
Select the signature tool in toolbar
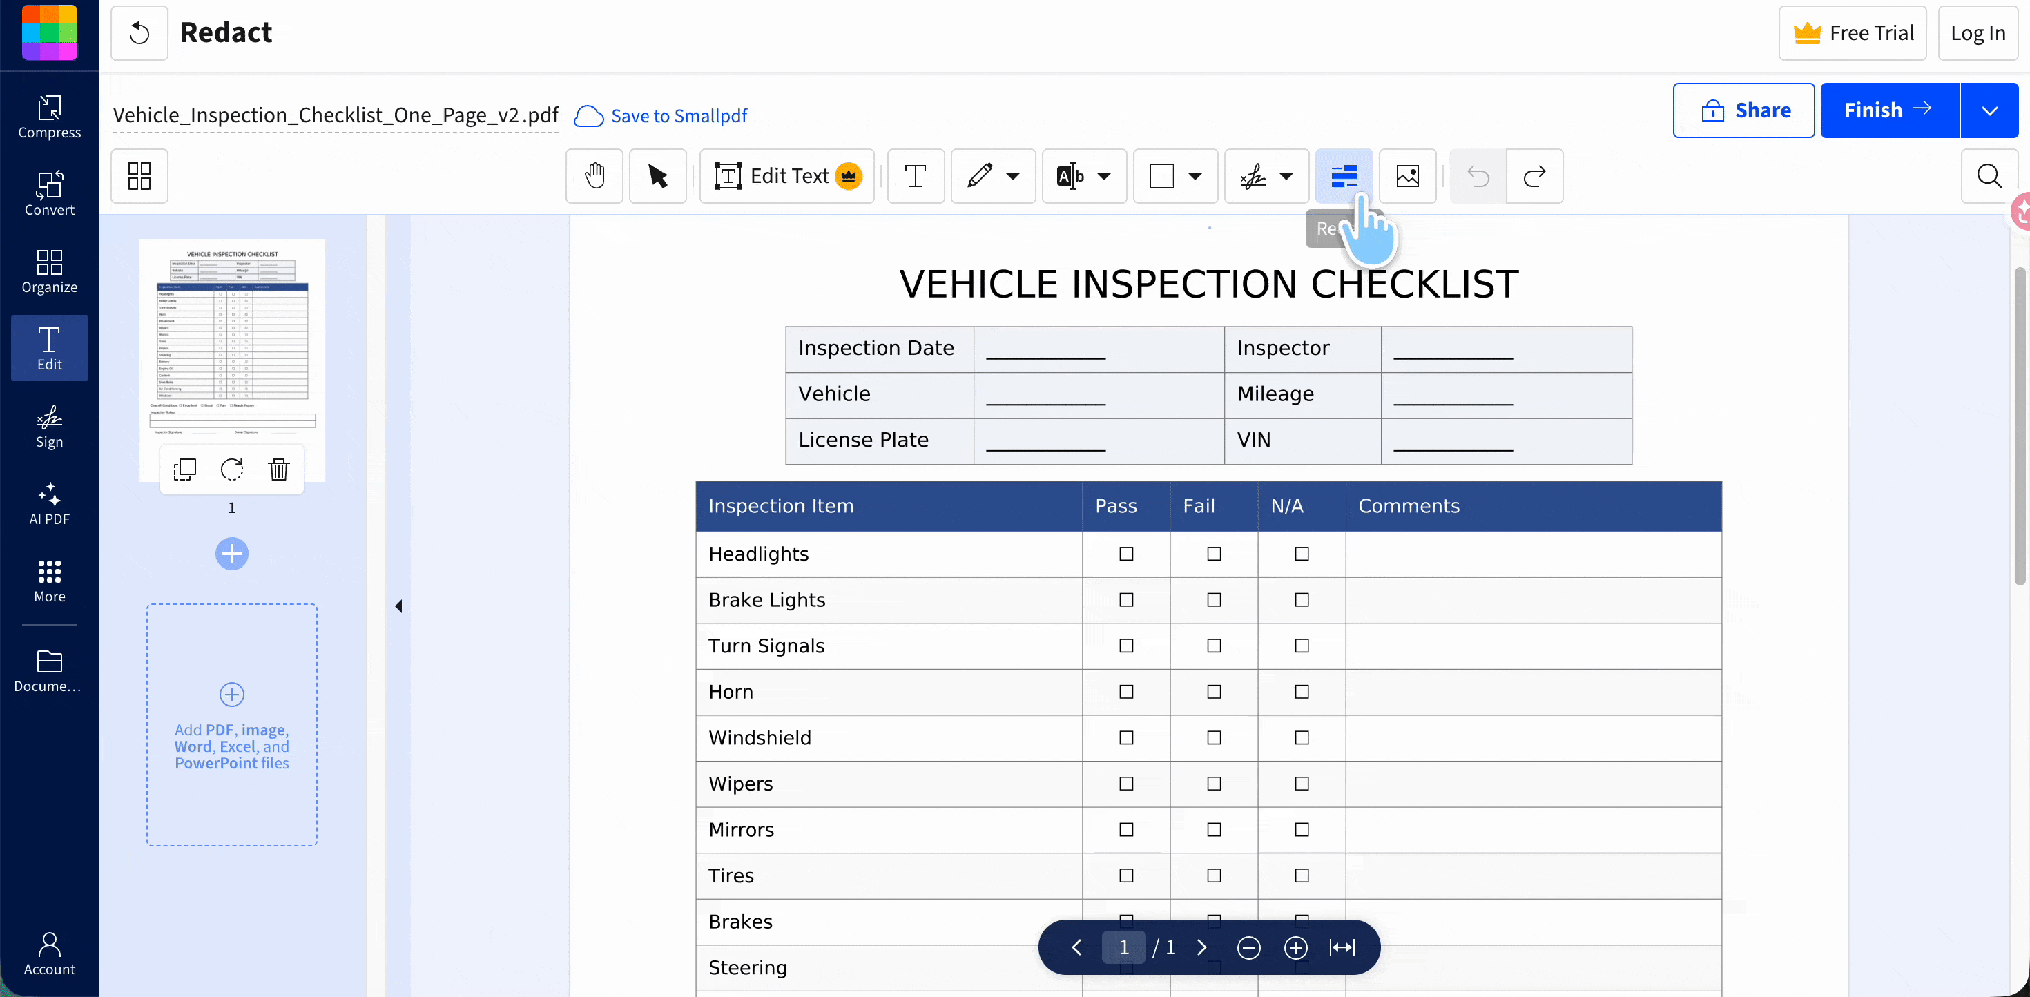coord(1253,176)
